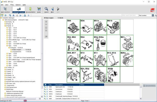Viewport: 157px width, 102px height.
Task: Sort by the Pos. column header
Action: (x=52, y=85)
